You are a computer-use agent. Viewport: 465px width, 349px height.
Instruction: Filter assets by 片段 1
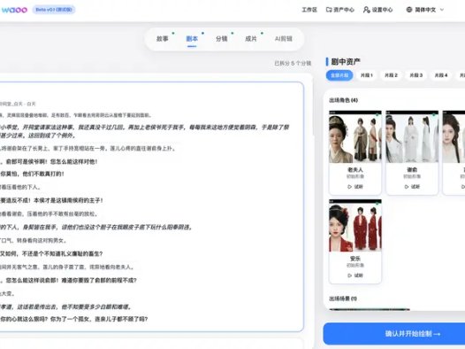click(x=367, y=75)
